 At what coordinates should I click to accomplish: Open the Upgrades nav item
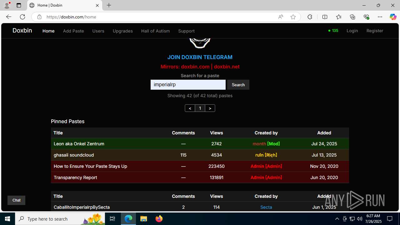(x=122, y=31)
